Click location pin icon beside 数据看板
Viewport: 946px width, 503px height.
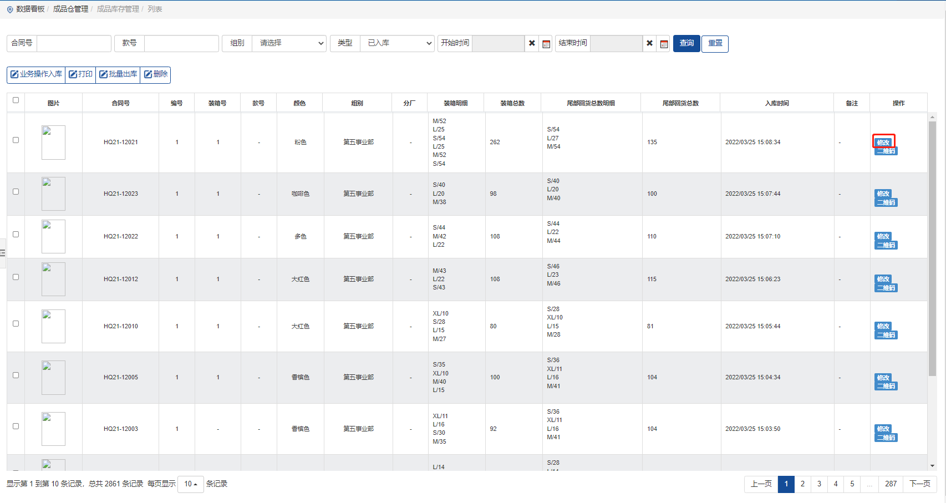pos(10,9)
